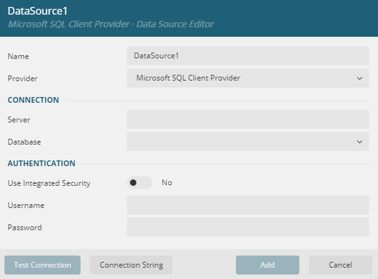The width and height of the screenshot is (378, 279).
Task: Click the AUTHENTICATION section header
Action: pyautogui.click(x=41, y=164)
